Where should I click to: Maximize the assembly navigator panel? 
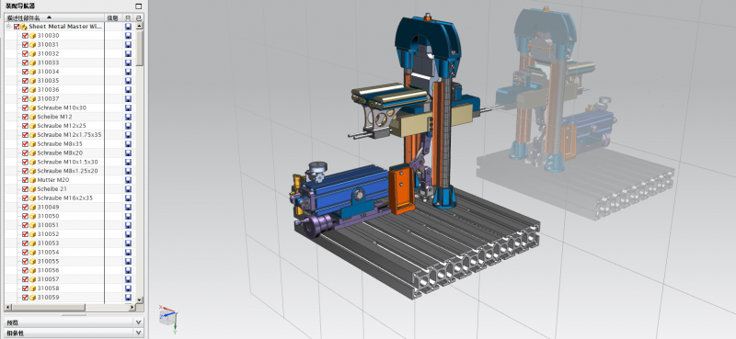[138, 6]
